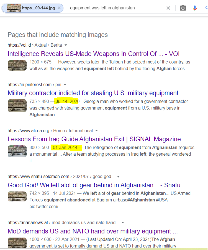The height and width of the screenshot is (250, 208).
Task: Open Intelligence Reveals US-Made Weapons VOI link
Action: [94, 54]
